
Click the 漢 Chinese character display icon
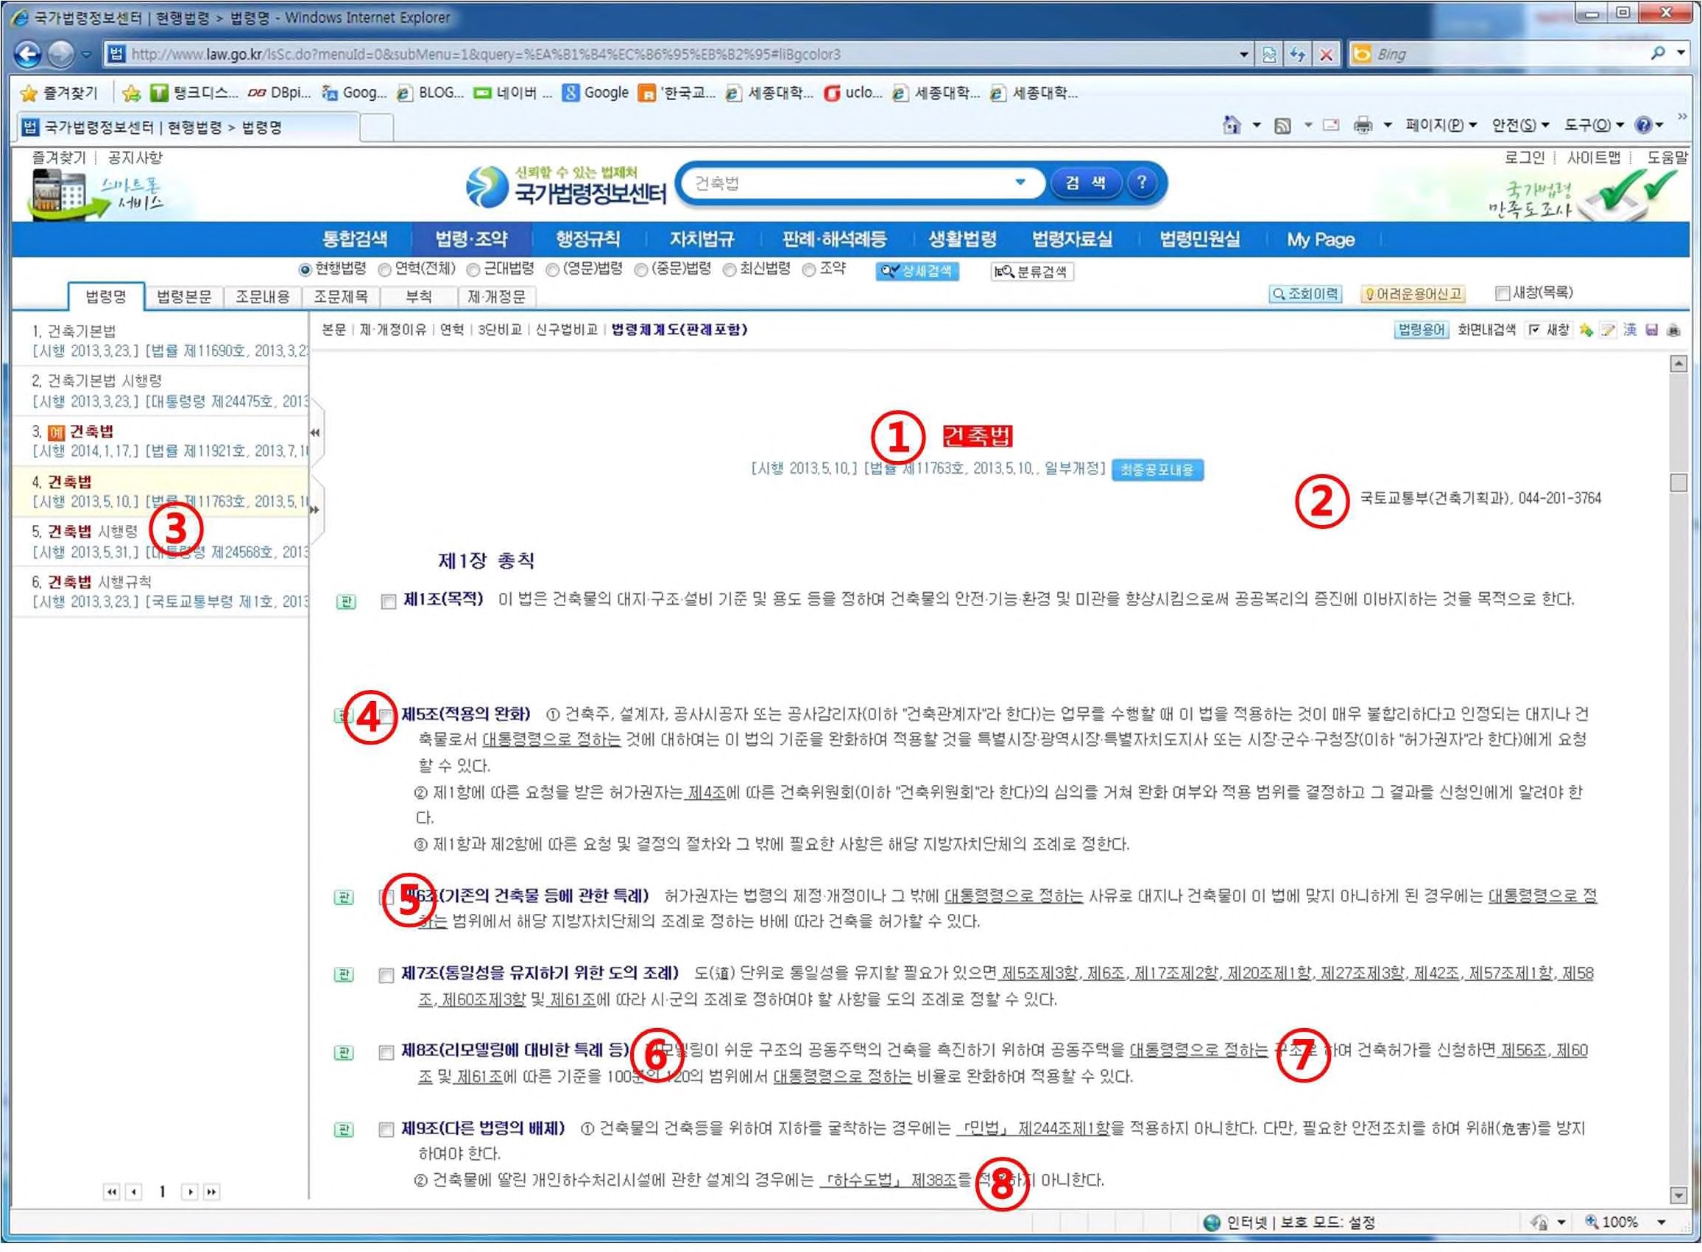click(x=1629, y=330)
